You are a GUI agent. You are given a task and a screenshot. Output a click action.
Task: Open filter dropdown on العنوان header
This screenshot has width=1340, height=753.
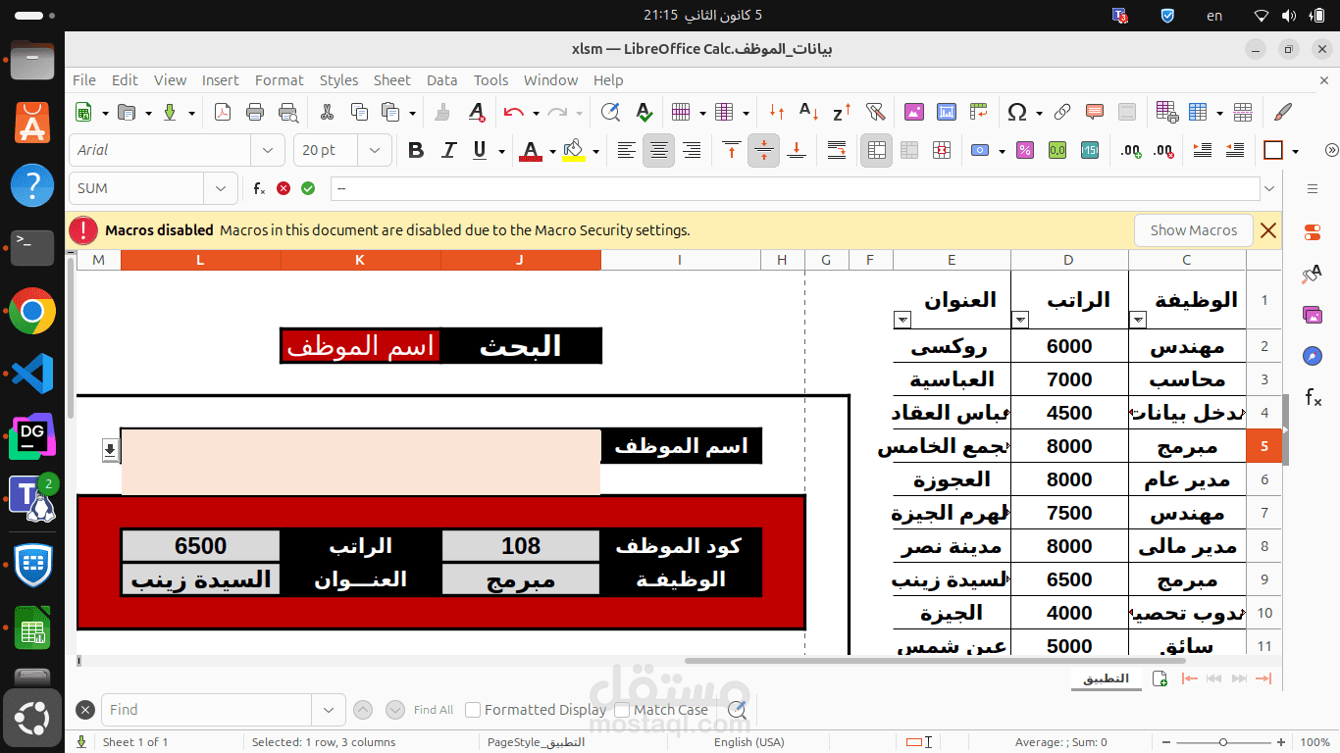click(902, 319)
